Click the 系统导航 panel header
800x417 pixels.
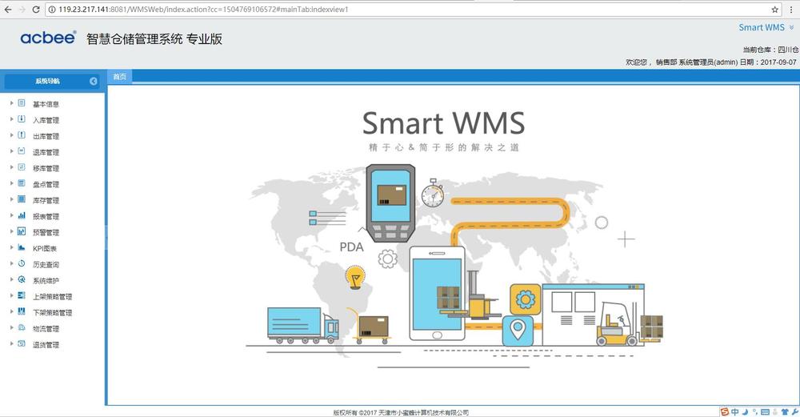(51, 81)
